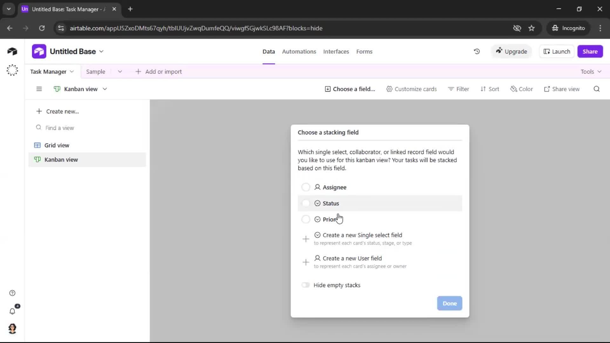Select Kanban view in the views list
Viewport: 610px width, 343px height.
(87, 159)
